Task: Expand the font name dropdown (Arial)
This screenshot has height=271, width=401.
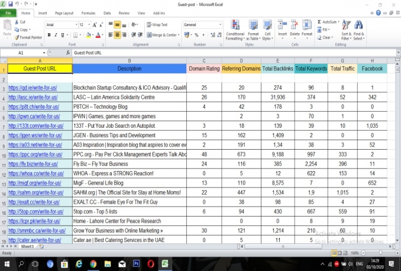Action: [75, 25]
